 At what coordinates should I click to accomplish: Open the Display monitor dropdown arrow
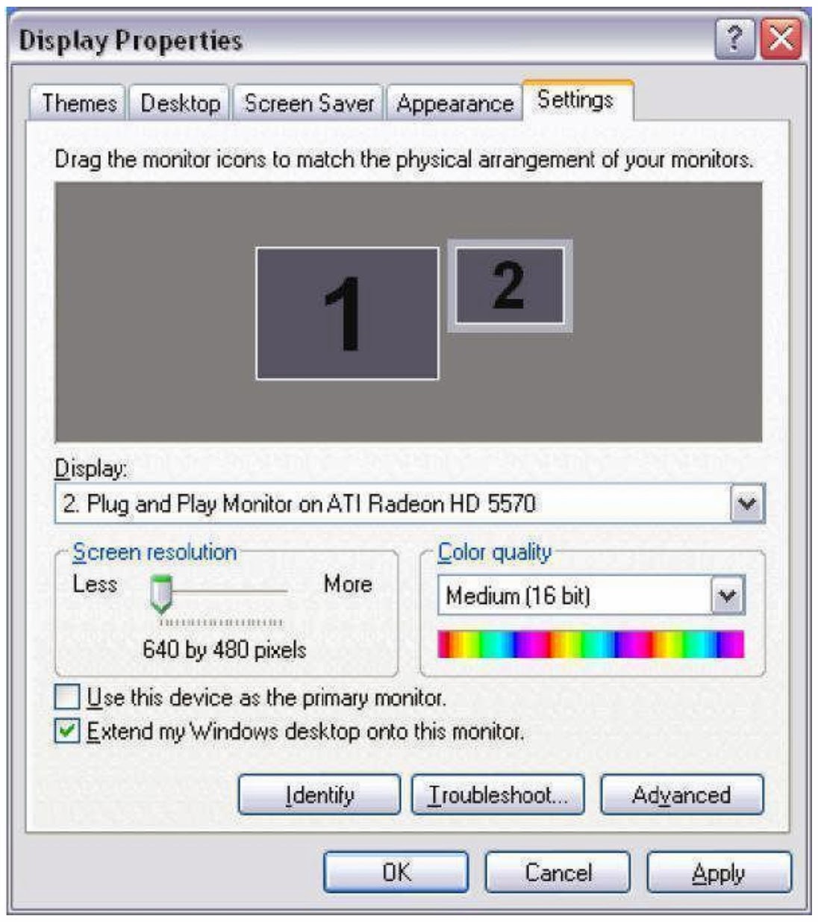(x=747, y=504)
